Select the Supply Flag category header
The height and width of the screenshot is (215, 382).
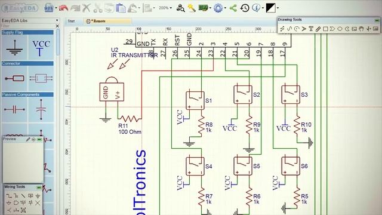27,32
